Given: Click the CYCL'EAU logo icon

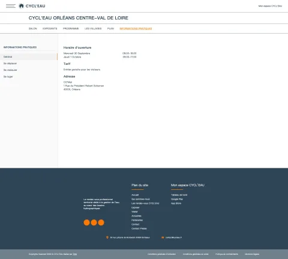Looking at the screenshot, I should tap(21, 6).
